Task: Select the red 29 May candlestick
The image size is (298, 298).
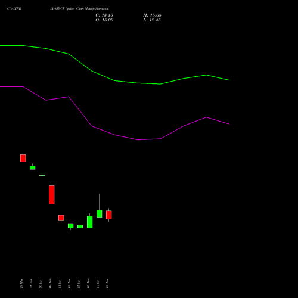Action: click(x=23, y=158)
